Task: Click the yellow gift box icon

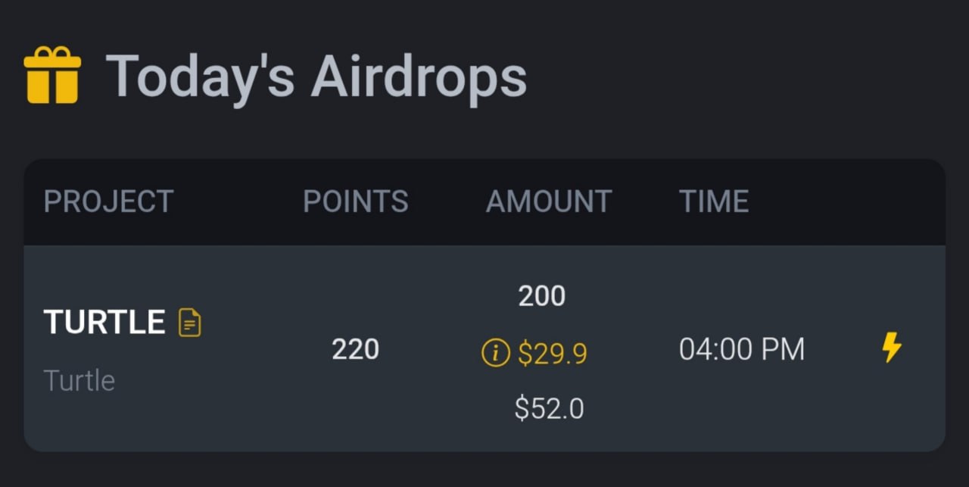Action: pos(52,74)
